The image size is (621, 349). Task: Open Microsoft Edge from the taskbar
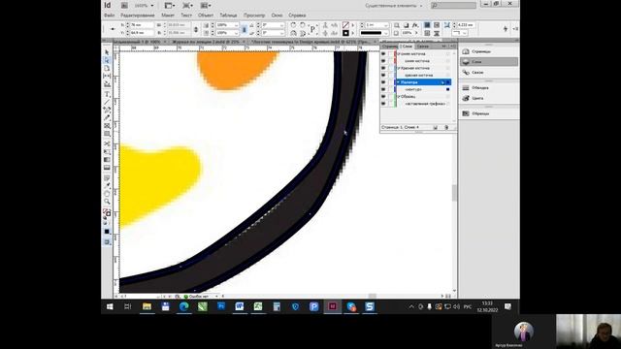point(183,306)
